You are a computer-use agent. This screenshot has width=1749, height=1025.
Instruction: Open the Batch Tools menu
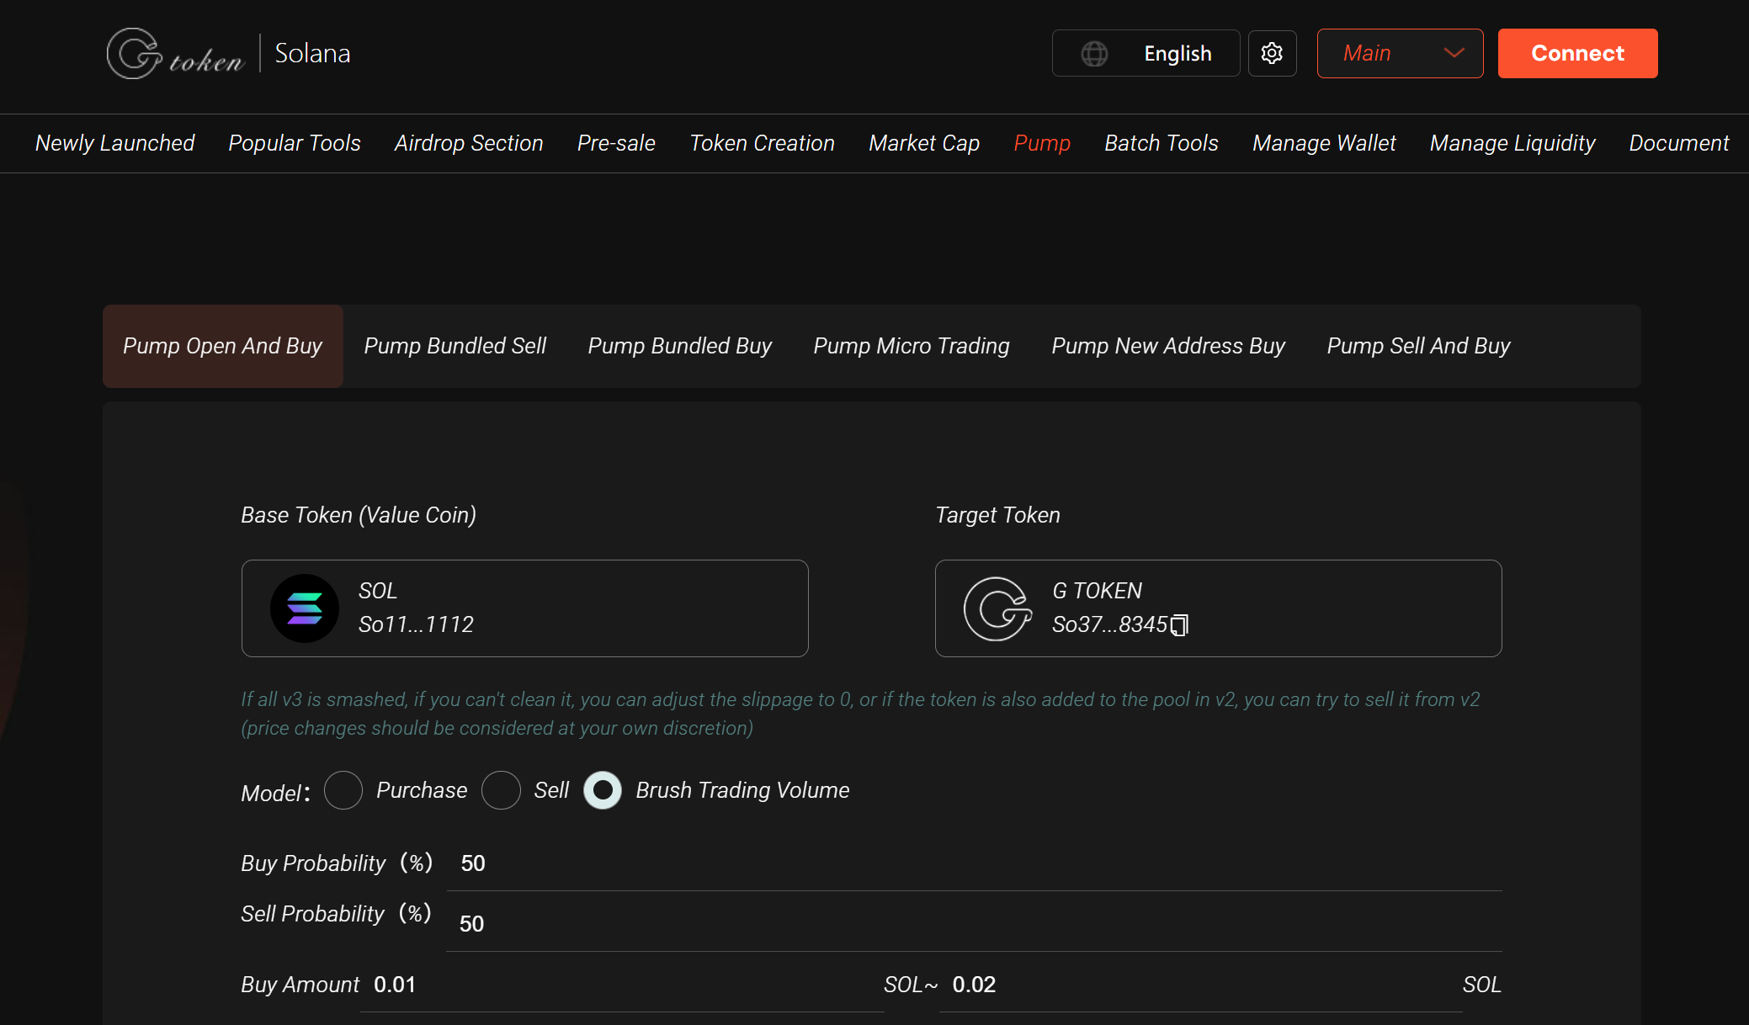(1161, 143)
